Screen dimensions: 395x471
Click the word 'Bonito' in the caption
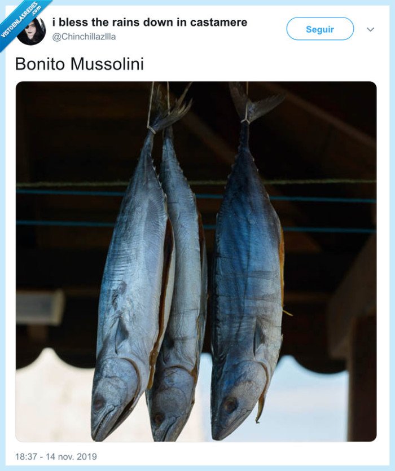click(x=39, y=63)
